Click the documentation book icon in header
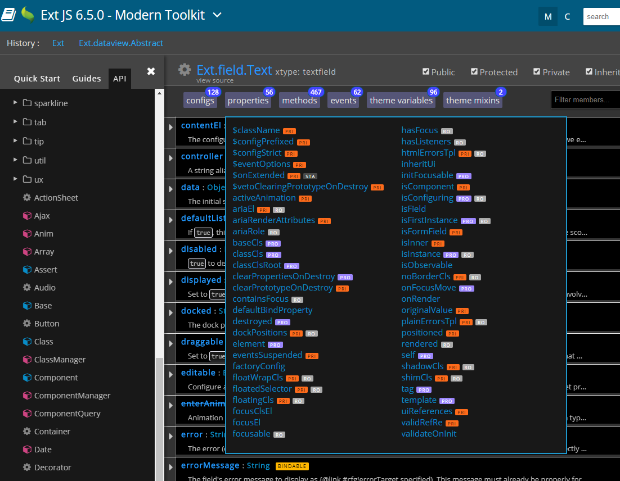This screenshot has width=620, height=481. (8, 15)
